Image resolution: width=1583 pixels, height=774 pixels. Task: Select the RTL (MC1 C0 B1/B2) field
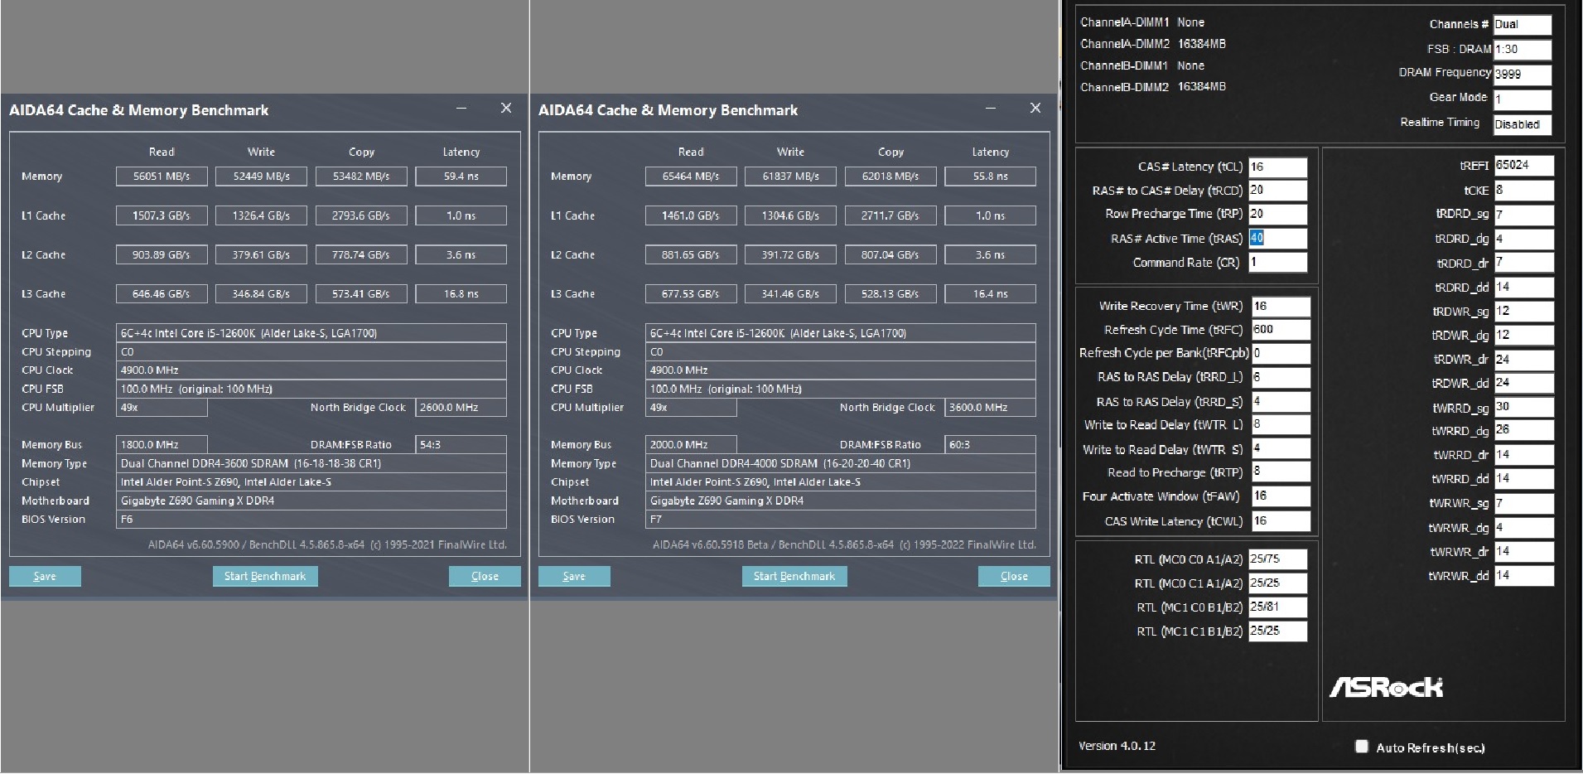(x=1277, y=607)
